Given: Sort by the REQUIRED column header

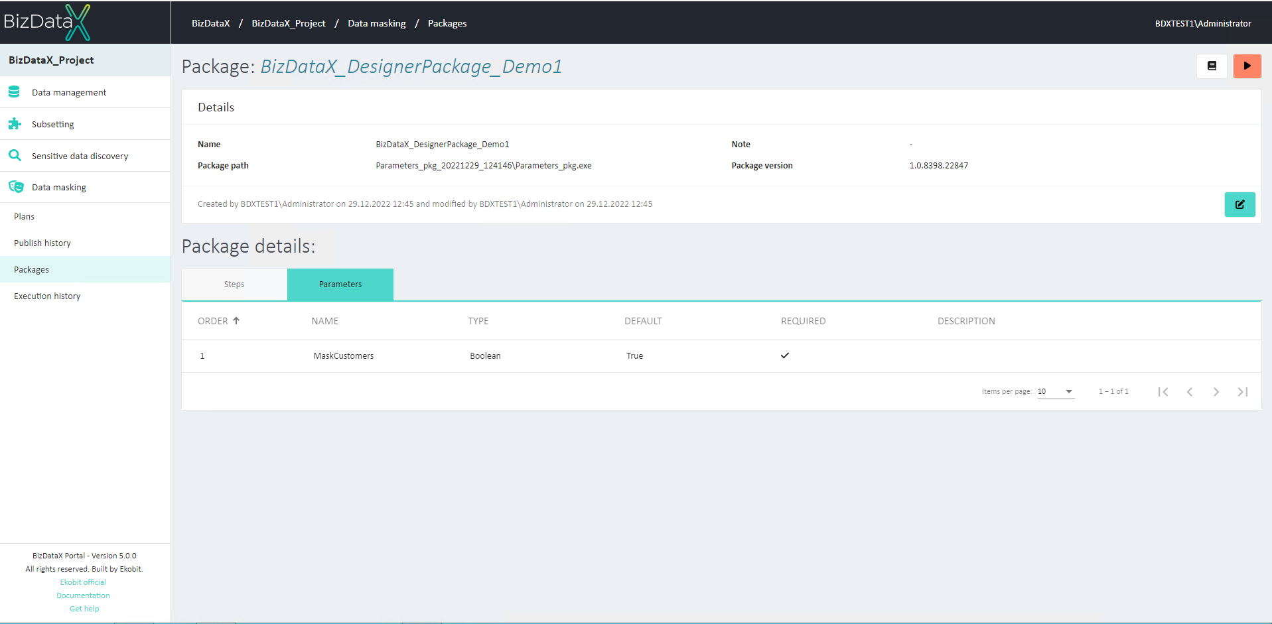Looking at the screenshot, I should coord(804,321).
